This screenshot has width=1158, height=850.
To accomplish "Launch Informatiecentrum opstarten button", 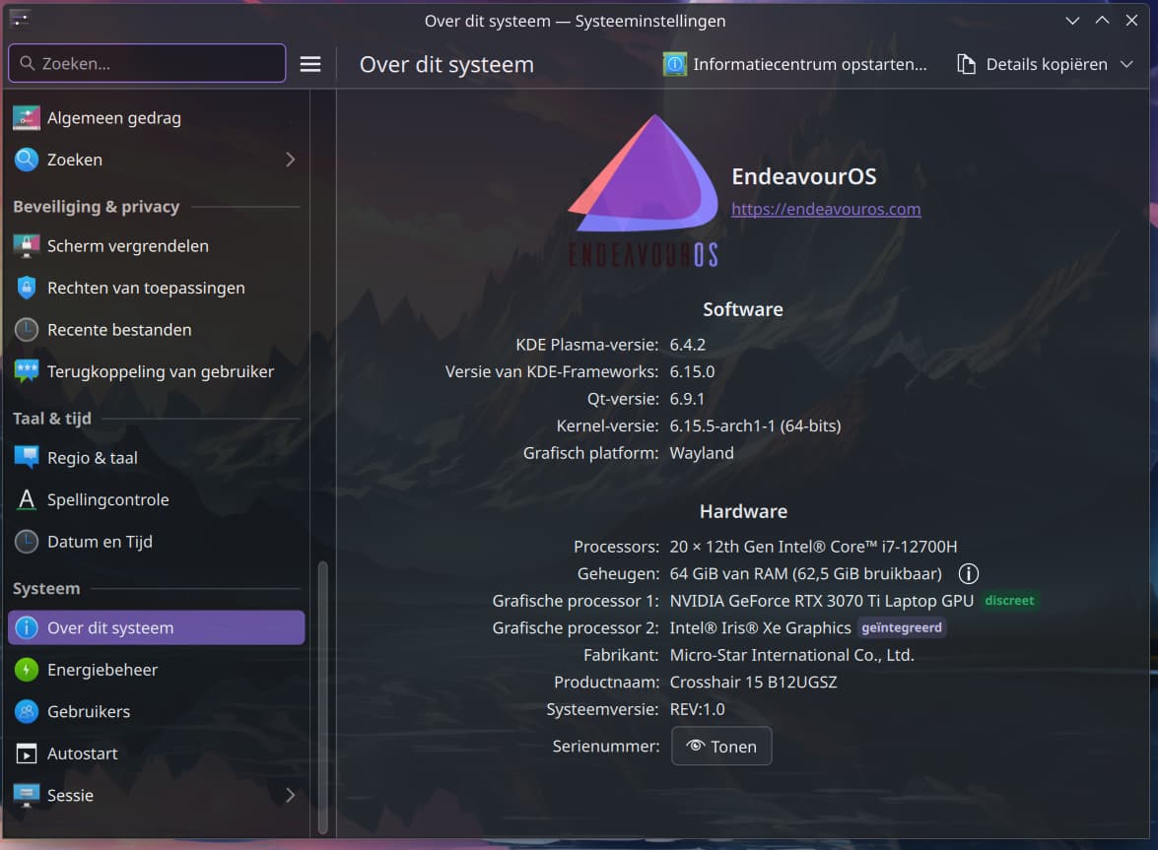I will (794, 64).
